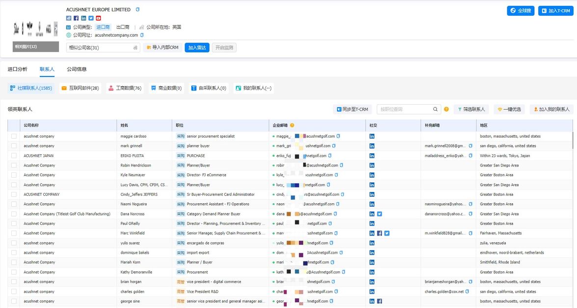Open Dana Norcross's Twitter profile icon

[x=379, y=214]
